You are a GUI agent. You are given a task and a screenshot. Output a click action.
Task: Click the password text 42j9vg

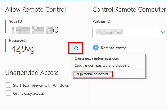tap(23, 49)
